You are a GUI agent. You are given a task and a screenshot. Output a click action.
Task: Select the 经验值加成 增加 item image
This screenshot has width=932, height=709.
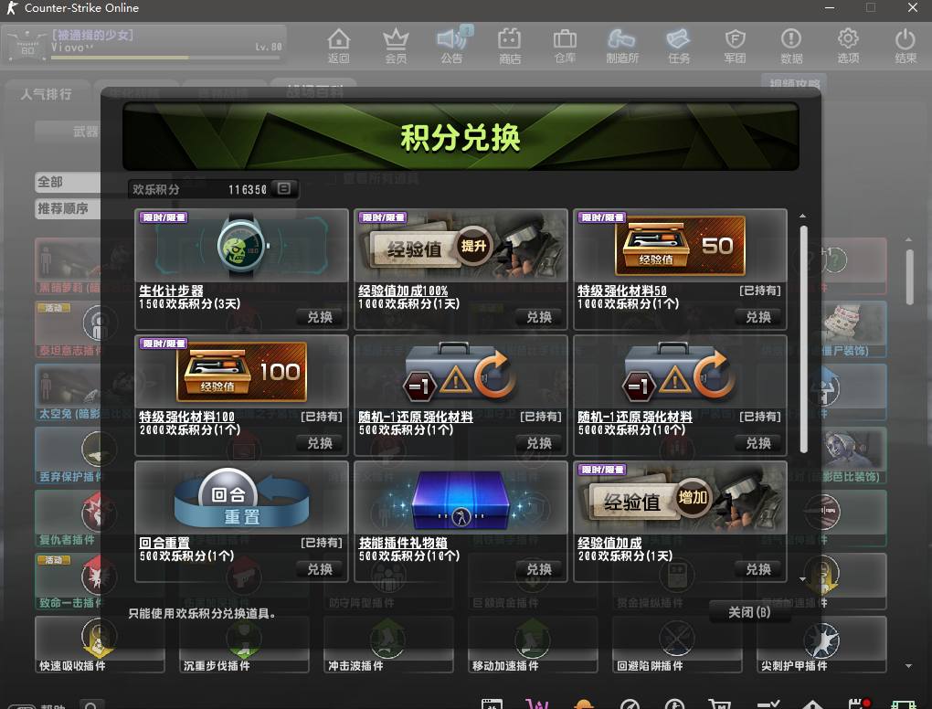680,498
